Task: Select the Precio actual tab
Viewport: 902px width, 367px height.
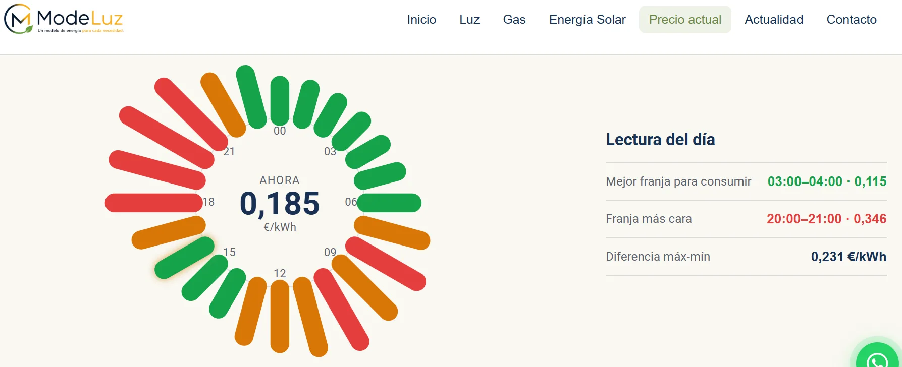Action: click(x=685, y=20)
